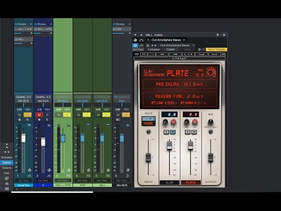This screenshot has width=281, height=211.
Task: Click the 480 L + MTE channel fader
Action: (63, 138)
